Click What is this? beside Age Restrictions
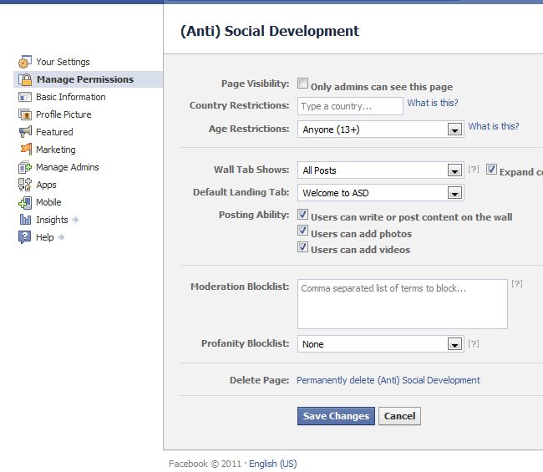 (x=494, y=126)
